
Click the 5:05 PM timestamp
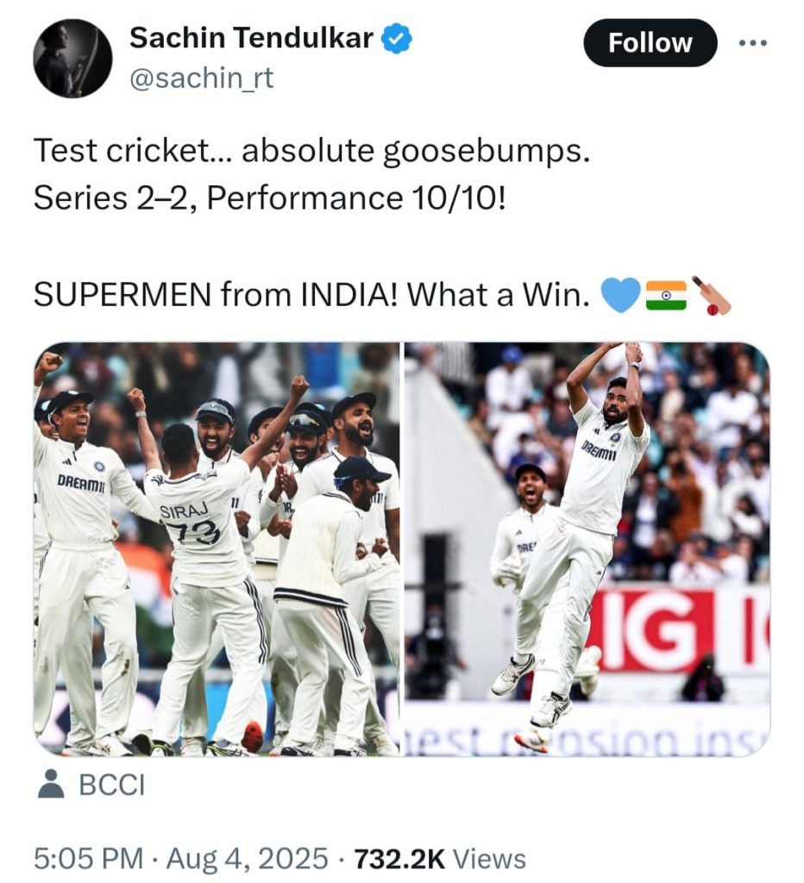click(x=89, y=858)
